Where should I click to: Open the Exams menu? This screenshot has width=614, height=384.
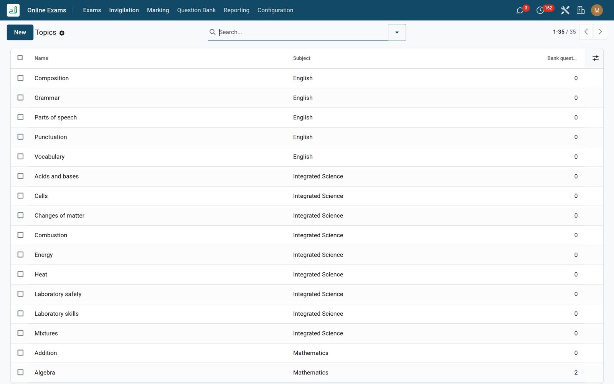tap(92, 10)
